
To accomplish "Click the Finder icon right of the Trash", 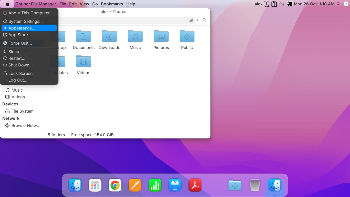I will click(275, 185).
